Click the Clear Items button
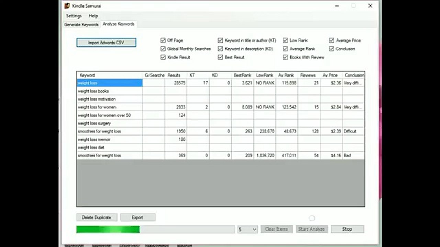440x247 pixels. (276, 229)
